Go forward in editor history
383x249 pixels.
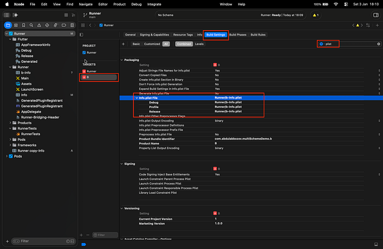[95, 25]
